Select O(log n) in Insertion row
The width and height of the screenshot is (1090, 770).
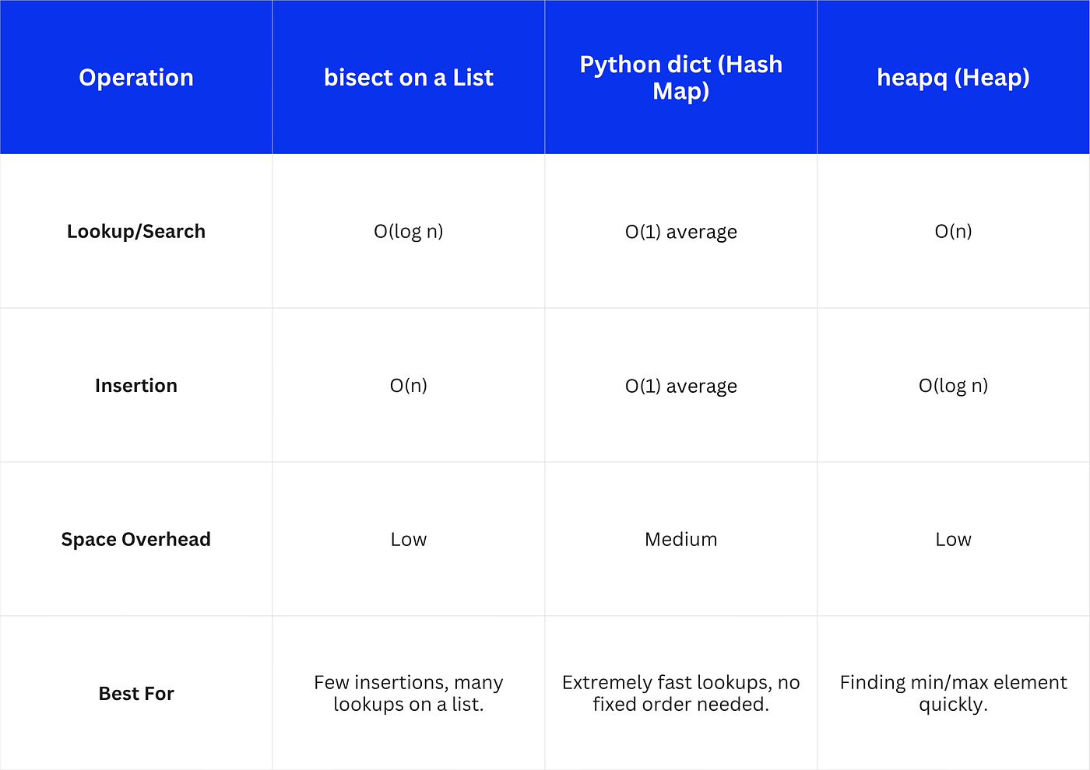(x=954, y=385)
